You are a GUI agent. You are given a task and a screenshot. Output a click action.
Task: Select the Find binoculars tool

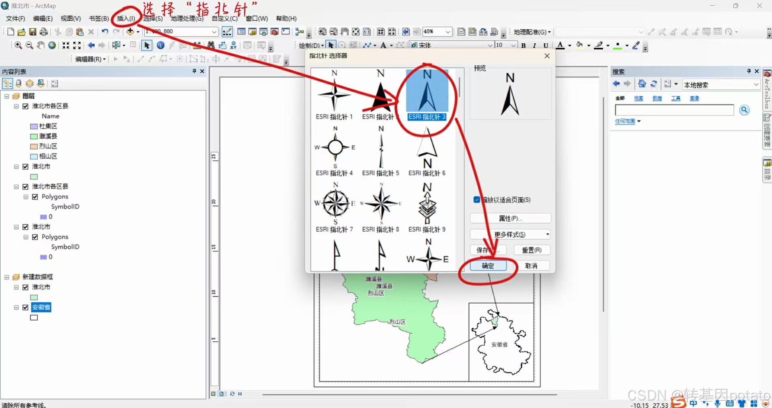point(211,45)
